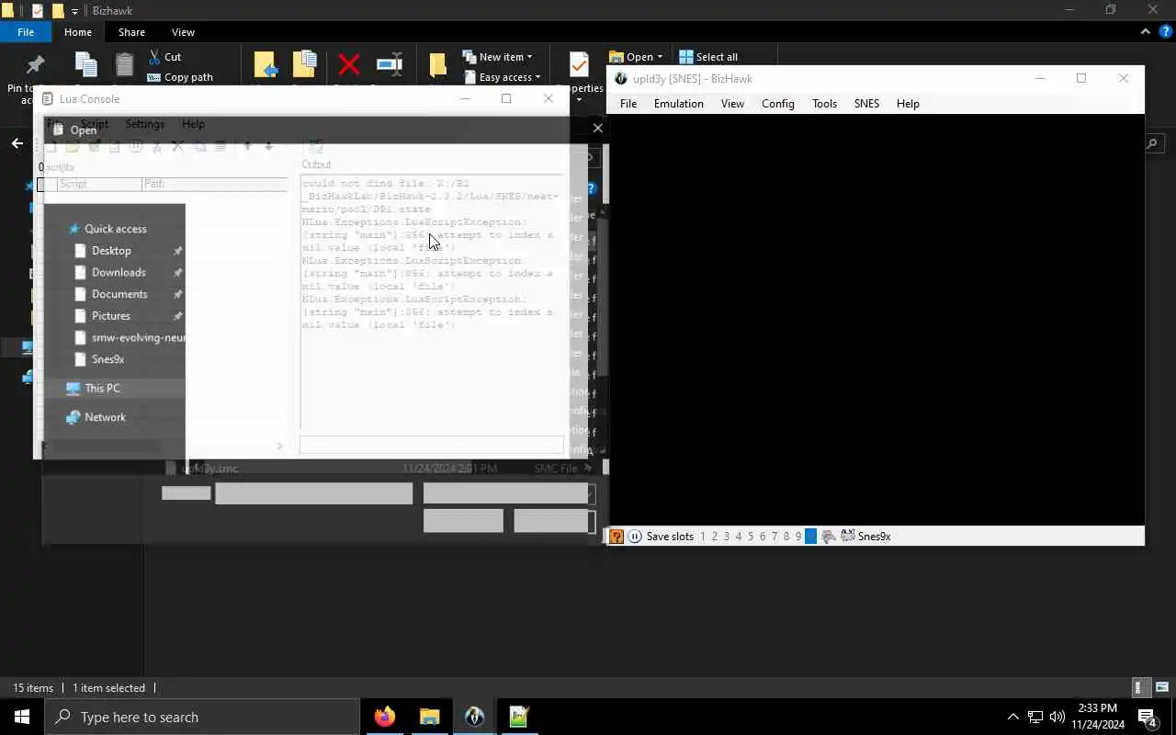Switch Explorer to details view icon
The height and width of the screenshot is (735, 1176).
point(1139,687)
